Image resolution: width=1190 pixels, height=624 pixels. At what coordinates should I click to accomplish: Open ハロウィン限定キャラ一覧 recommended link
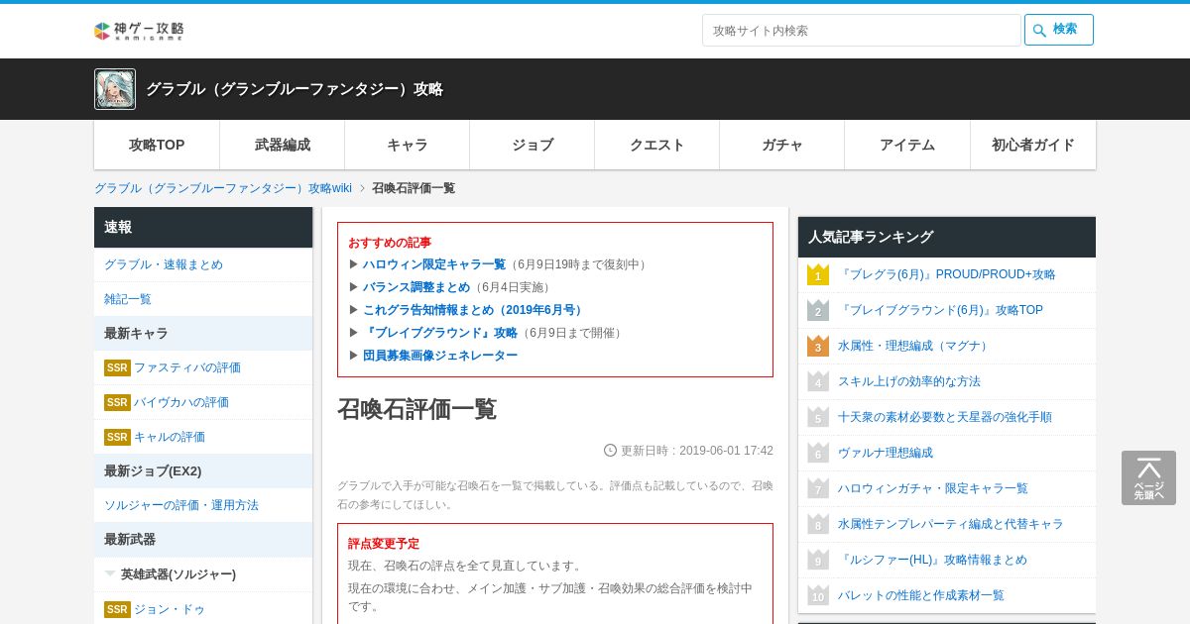[434, 264]
